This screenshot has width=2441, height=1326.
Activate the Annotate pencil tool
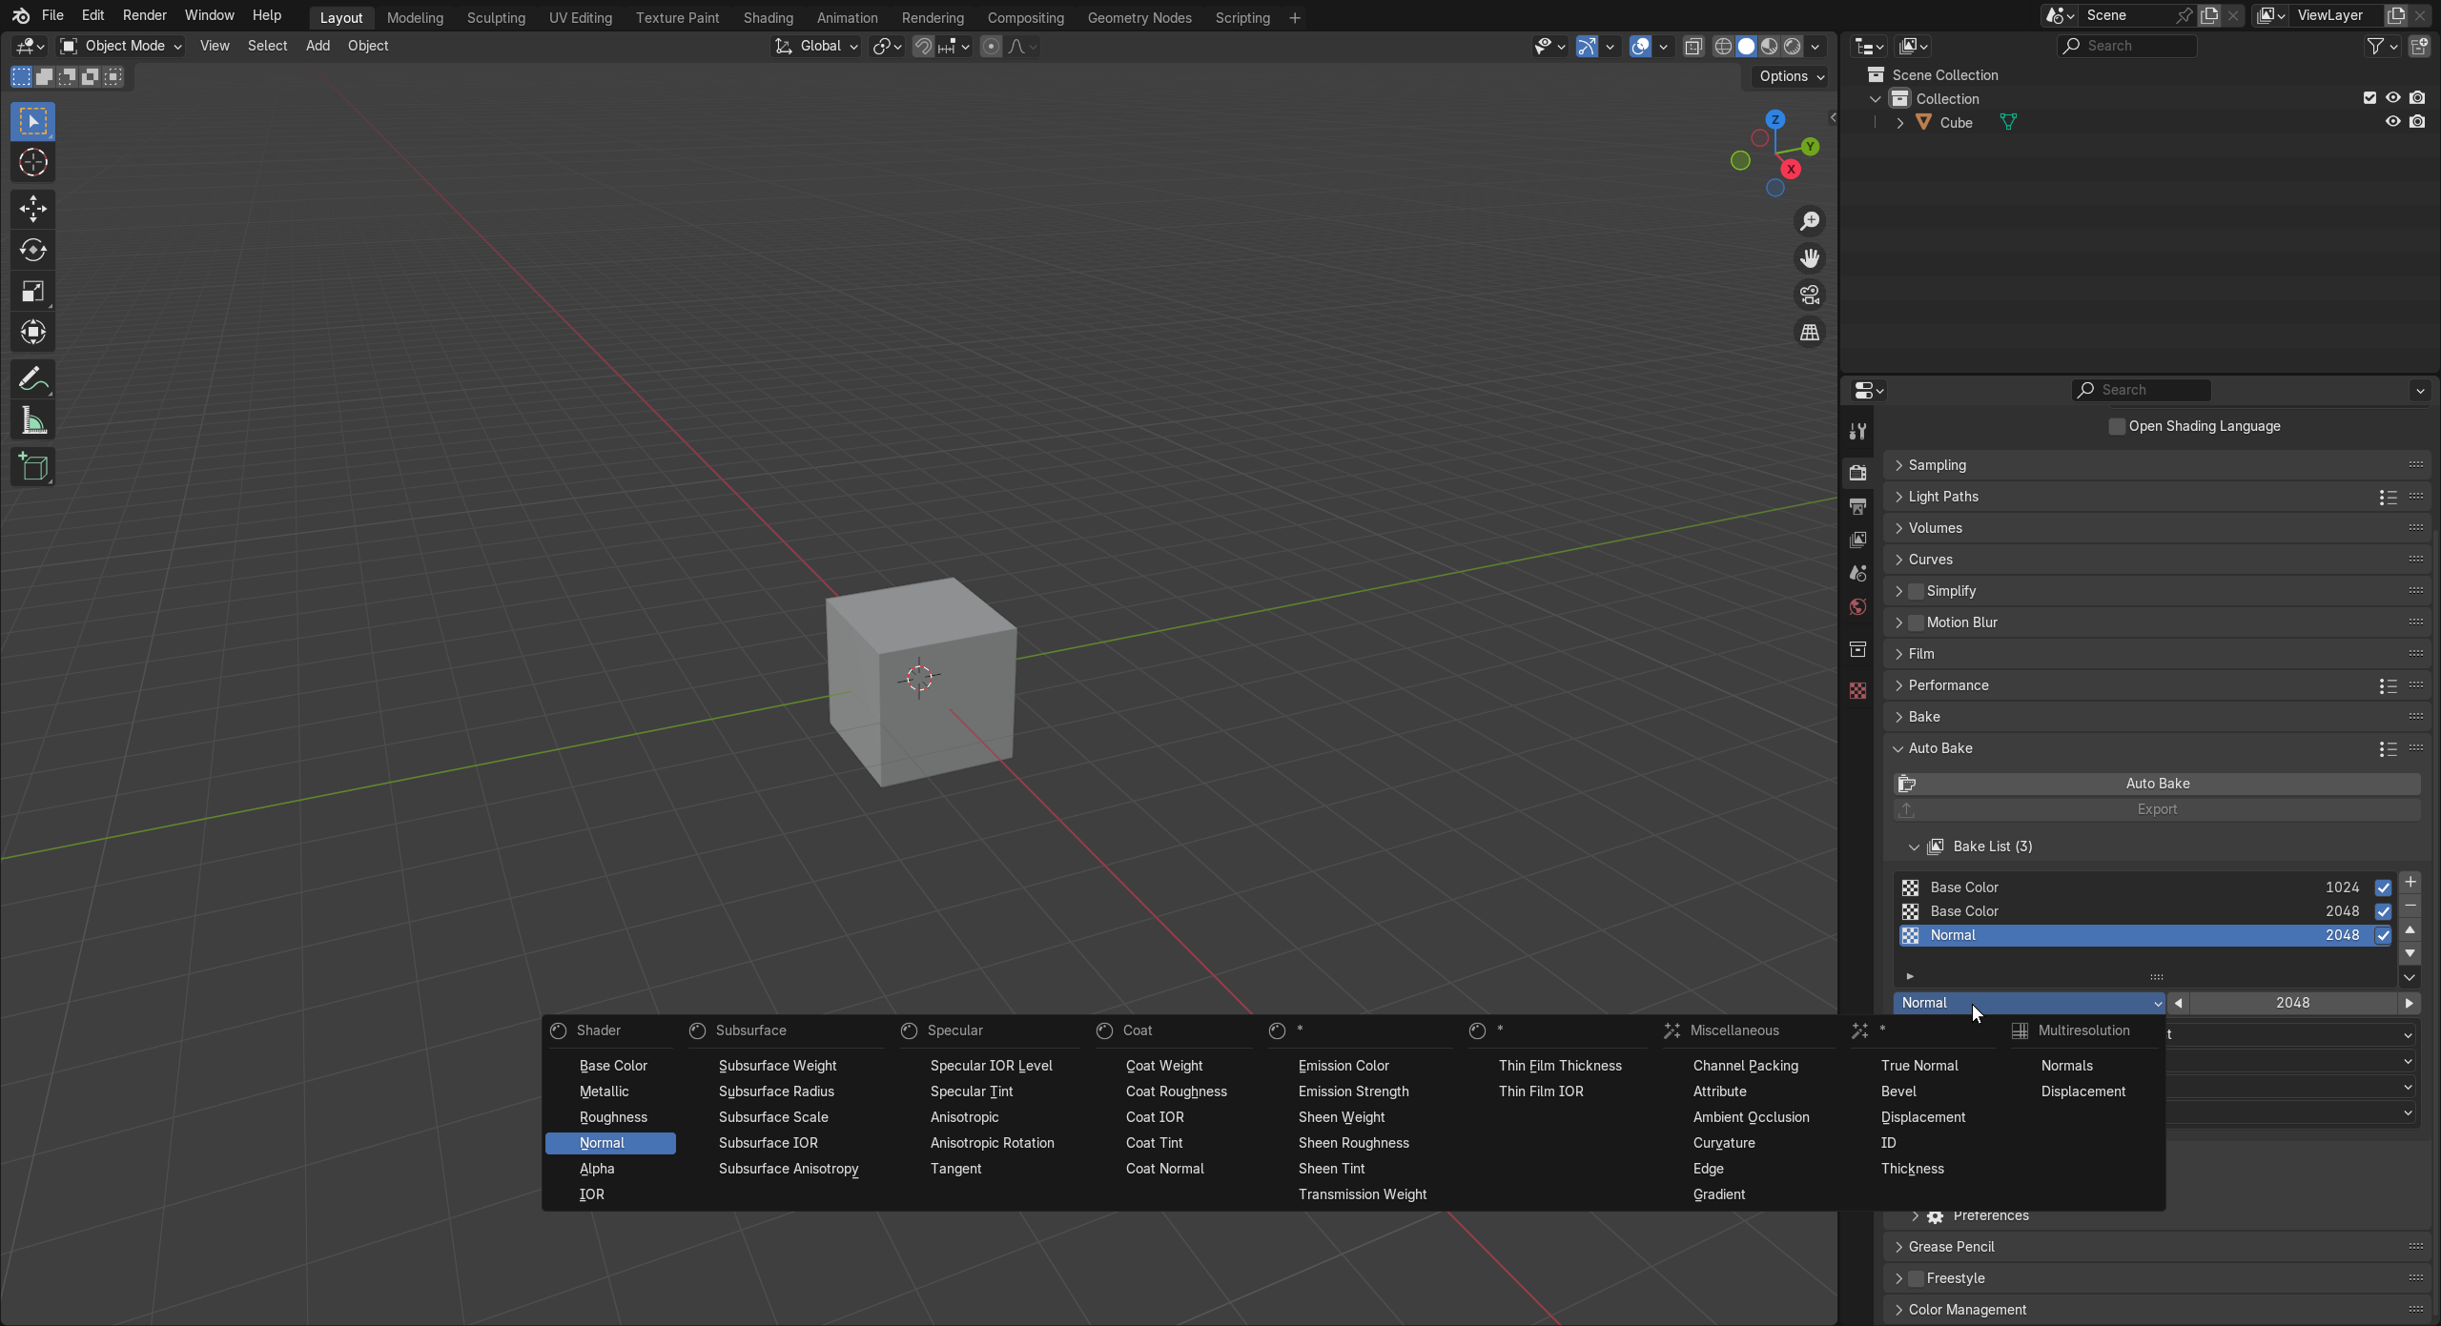click(33, 379)
